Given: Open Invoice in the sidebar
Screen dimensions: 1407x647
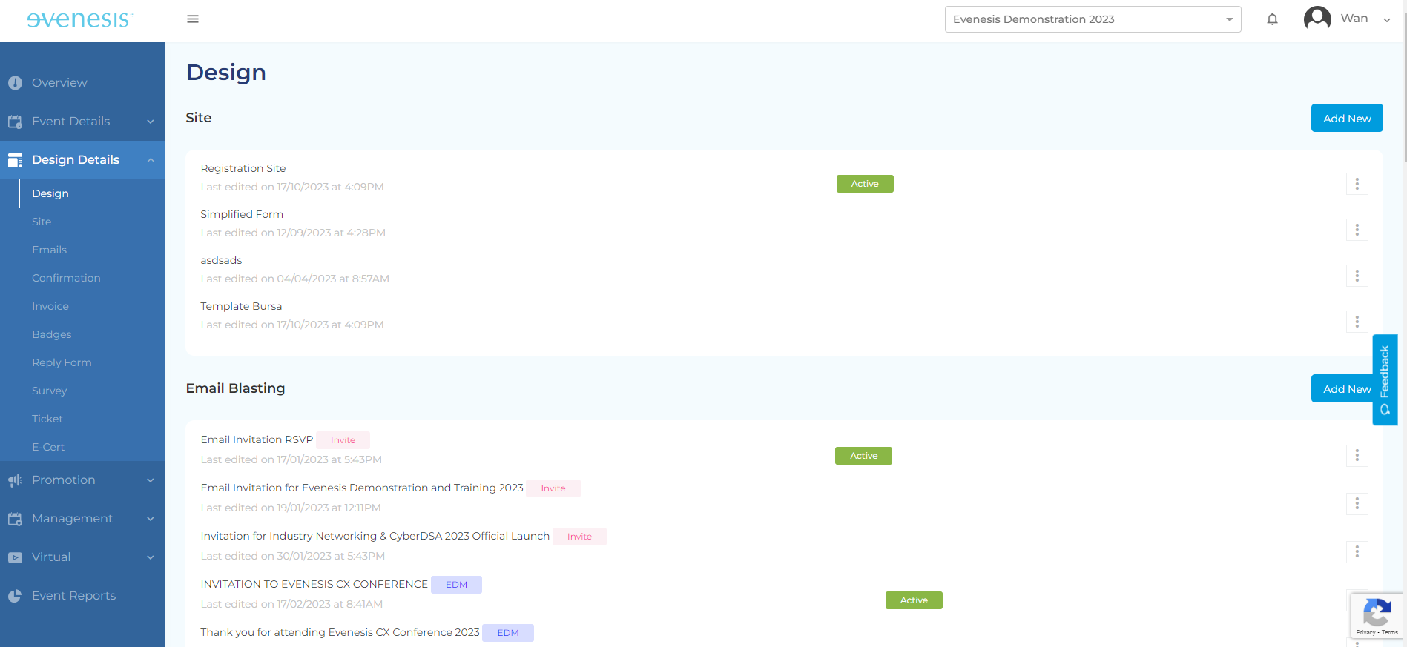Looking at the screenshot, I should coord(50,306).
